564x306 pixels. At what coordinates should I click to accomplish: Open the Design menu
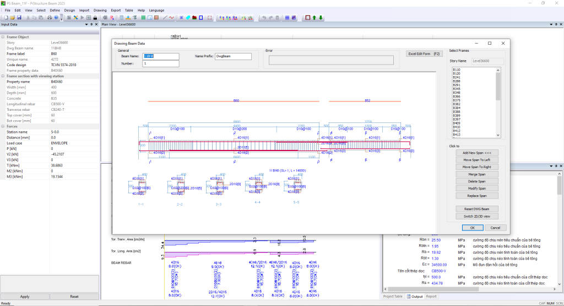click(x=69, y=10)
